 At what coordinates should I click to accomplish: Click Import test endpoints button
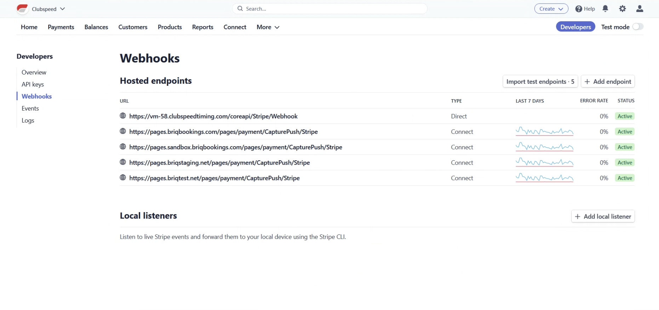[540, 82]
